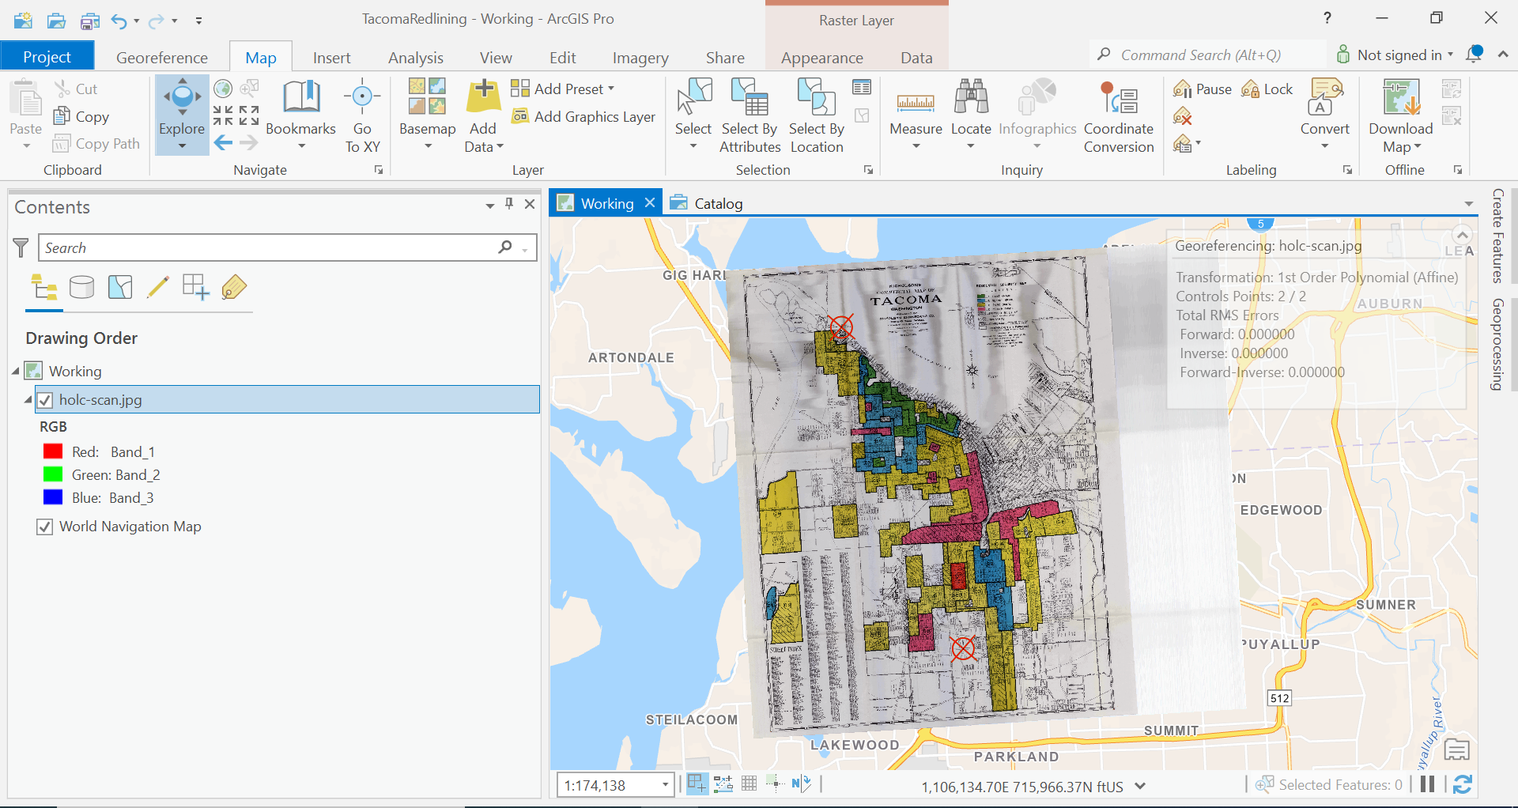Save the project from quick access toolbar
1518x808 pixels.
pos(90,21)
